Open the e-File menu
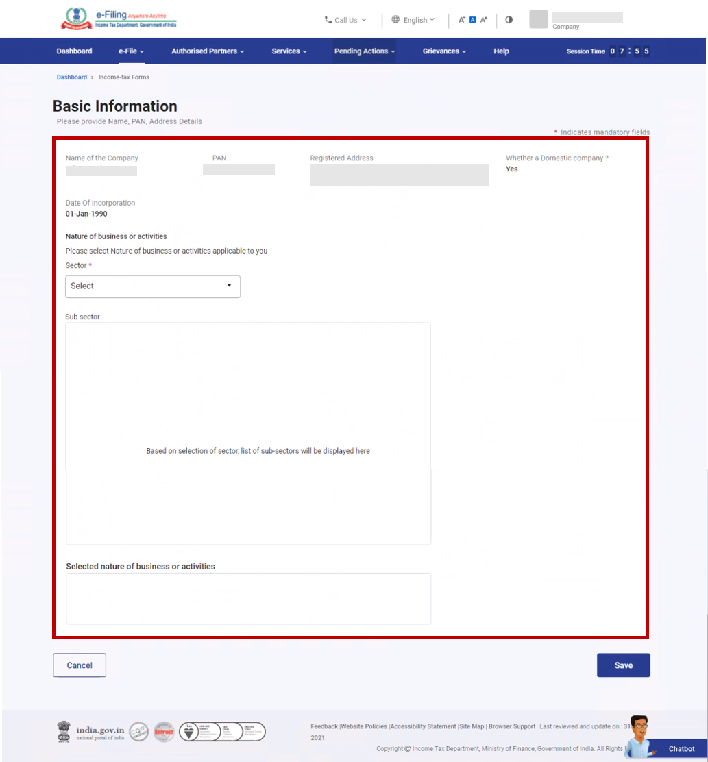Image resolution: width=708 pixels, height=762 pixels. click(x=131, y=51)
